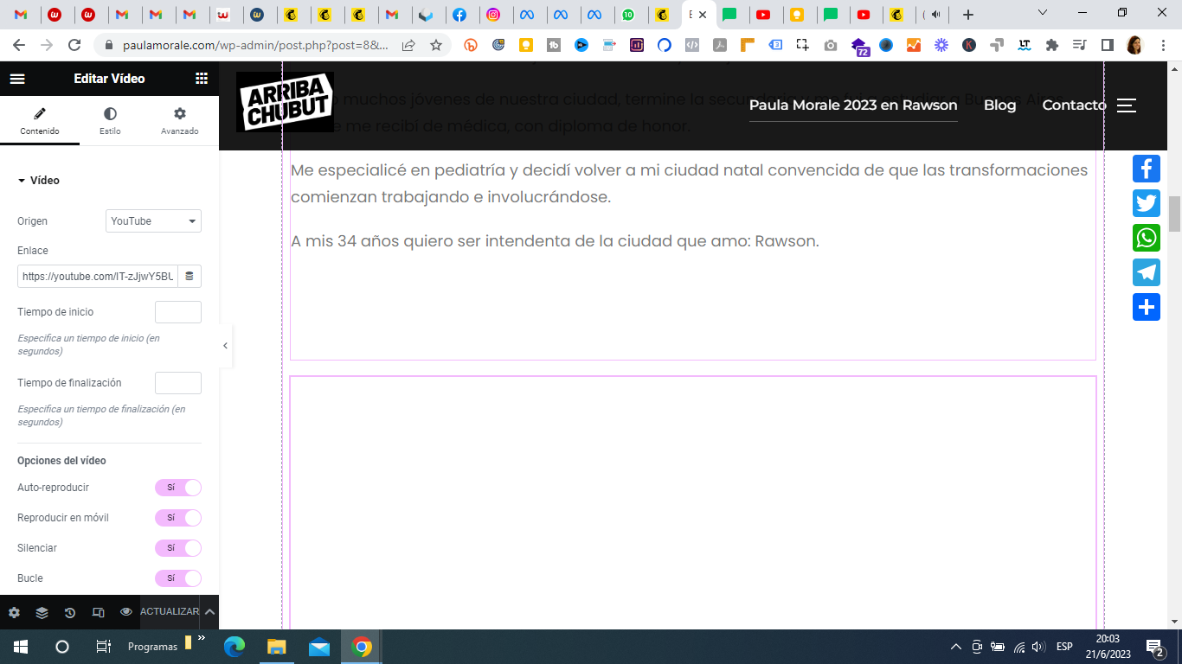Toggle the Auto-reproducir switch
This screenshot has width=1182, height=664.
coord(178,488)
